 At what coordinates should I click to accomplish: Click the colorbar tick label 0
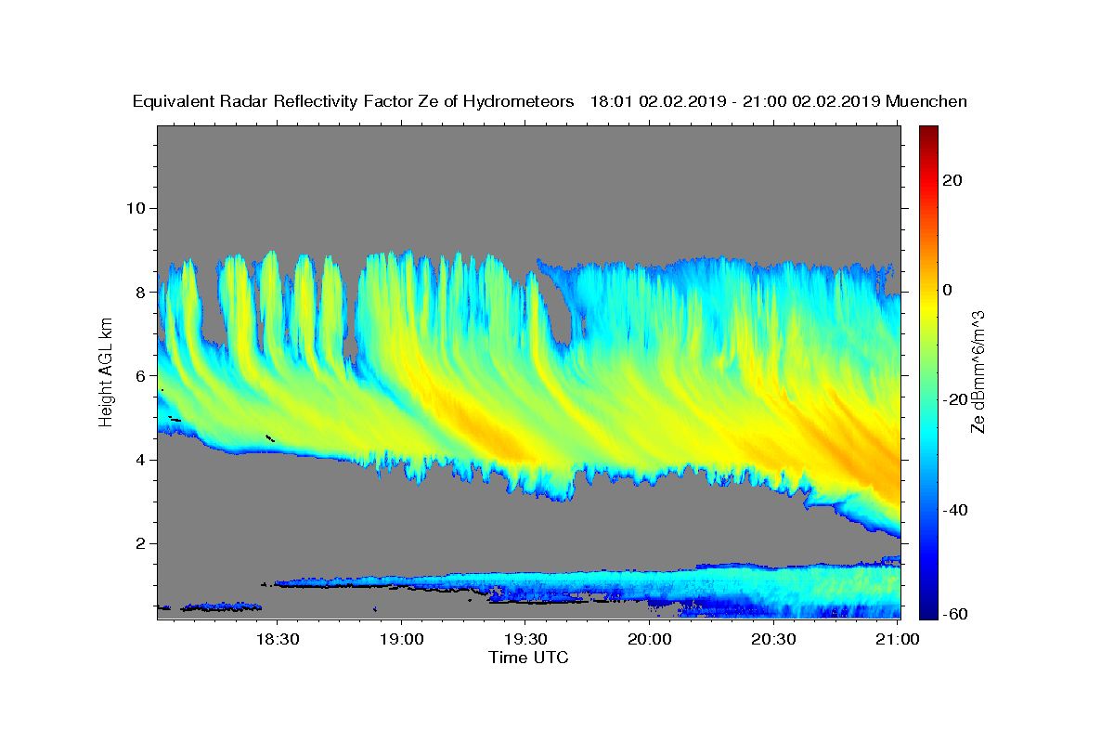(x=949, y=290)
